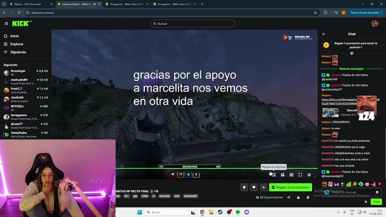
Task: Click the WawitasRP stream tag
Action: click(190, 196)
